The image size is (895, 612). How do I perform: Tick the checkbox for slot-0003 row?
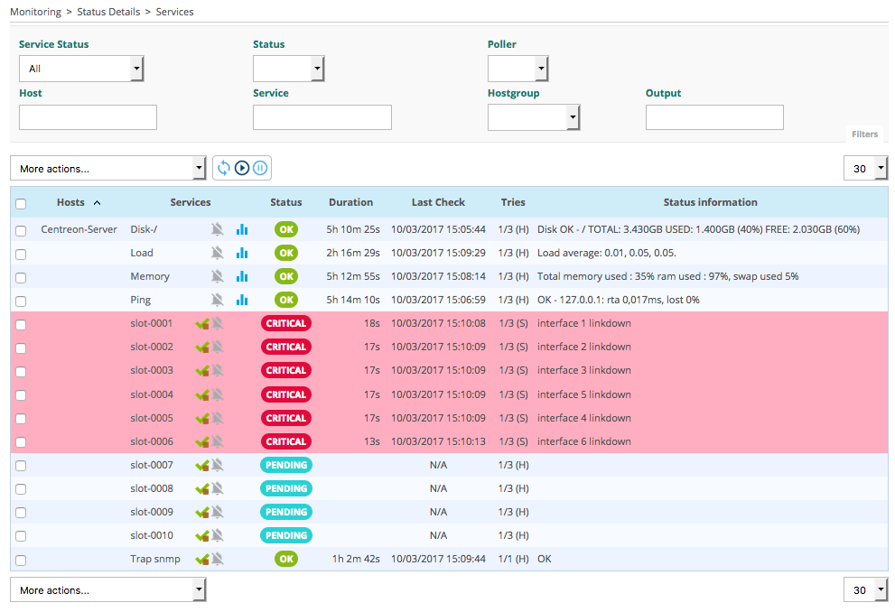(21, 371)
